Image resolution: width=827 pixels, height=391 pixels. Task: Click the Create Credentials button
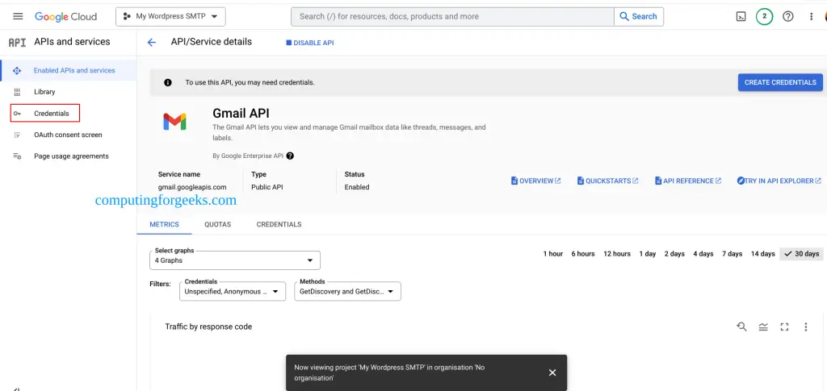coord(780,82)
